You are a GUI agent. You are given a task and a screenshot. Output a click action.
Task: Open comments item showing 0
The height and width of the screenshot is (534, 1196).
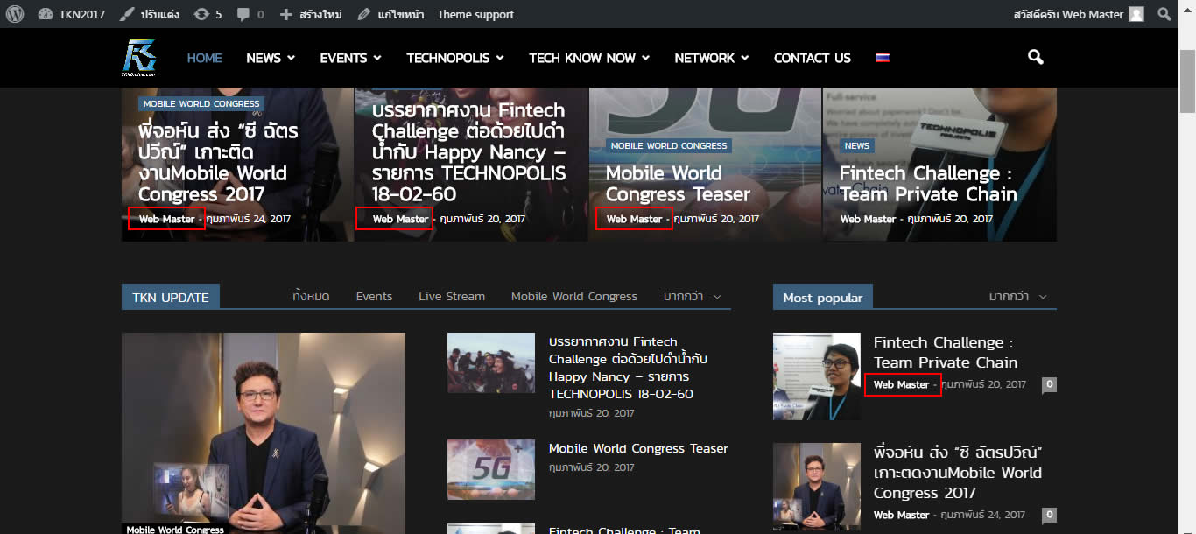(x=250, y=14)
